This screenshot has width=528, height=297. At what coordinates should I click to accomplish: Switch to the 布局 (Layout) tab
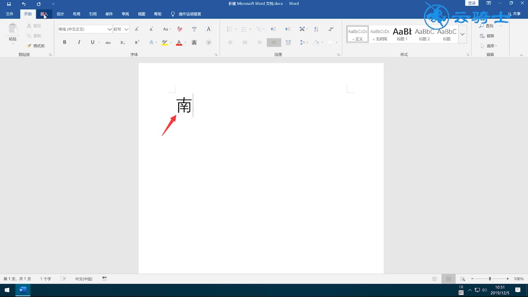(77, 14)
